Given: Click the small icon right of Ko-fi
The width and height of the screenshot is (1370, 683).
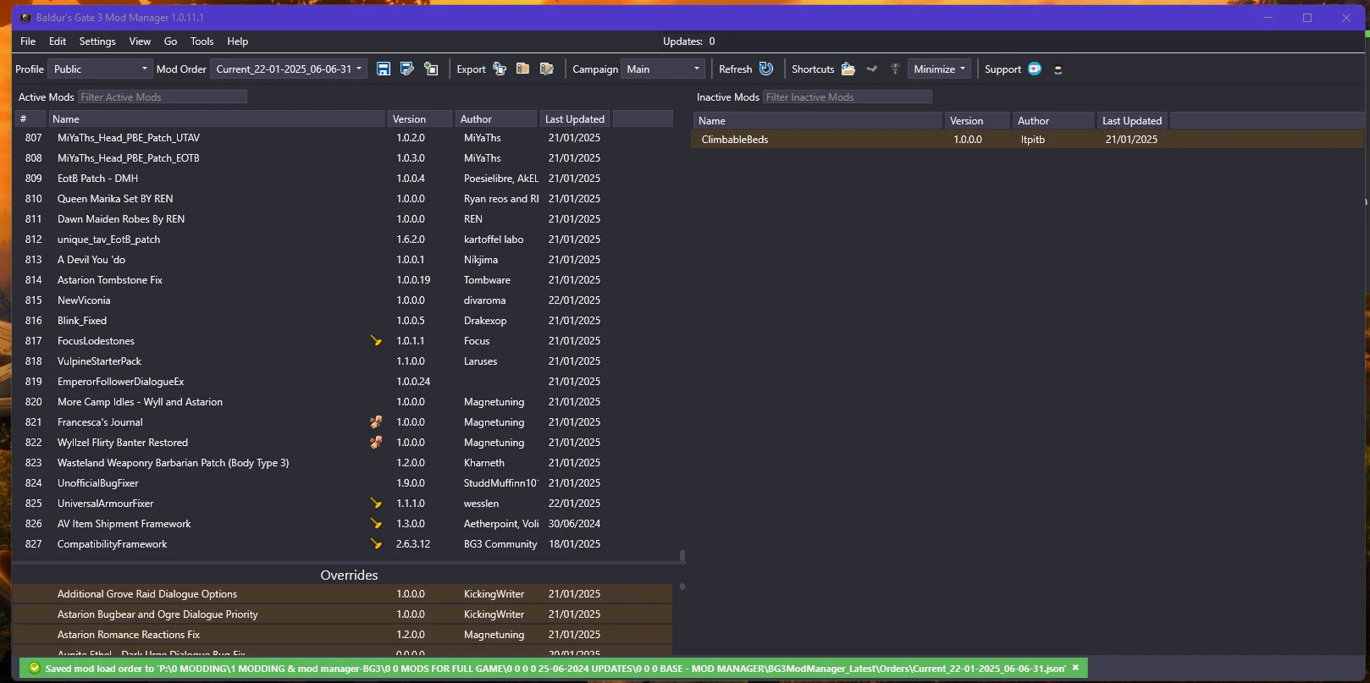Looking at the screenshot, I should click(1058, 69).
